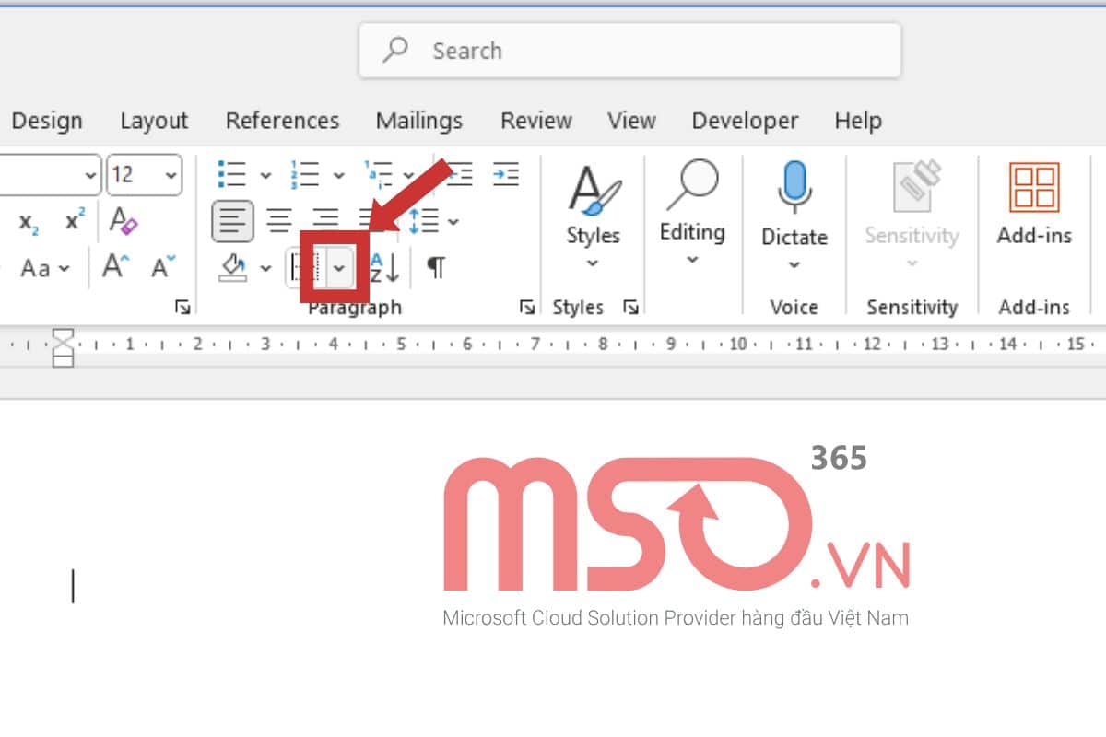1106x737 pixels.
Task: Click the Line and Paragraph Spacing icon
Action: point(424,220)
